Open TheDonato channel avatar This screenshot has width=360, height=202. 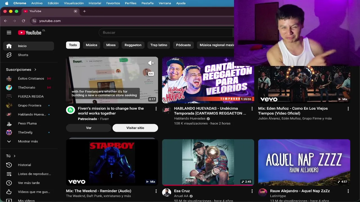pos(9,88)
